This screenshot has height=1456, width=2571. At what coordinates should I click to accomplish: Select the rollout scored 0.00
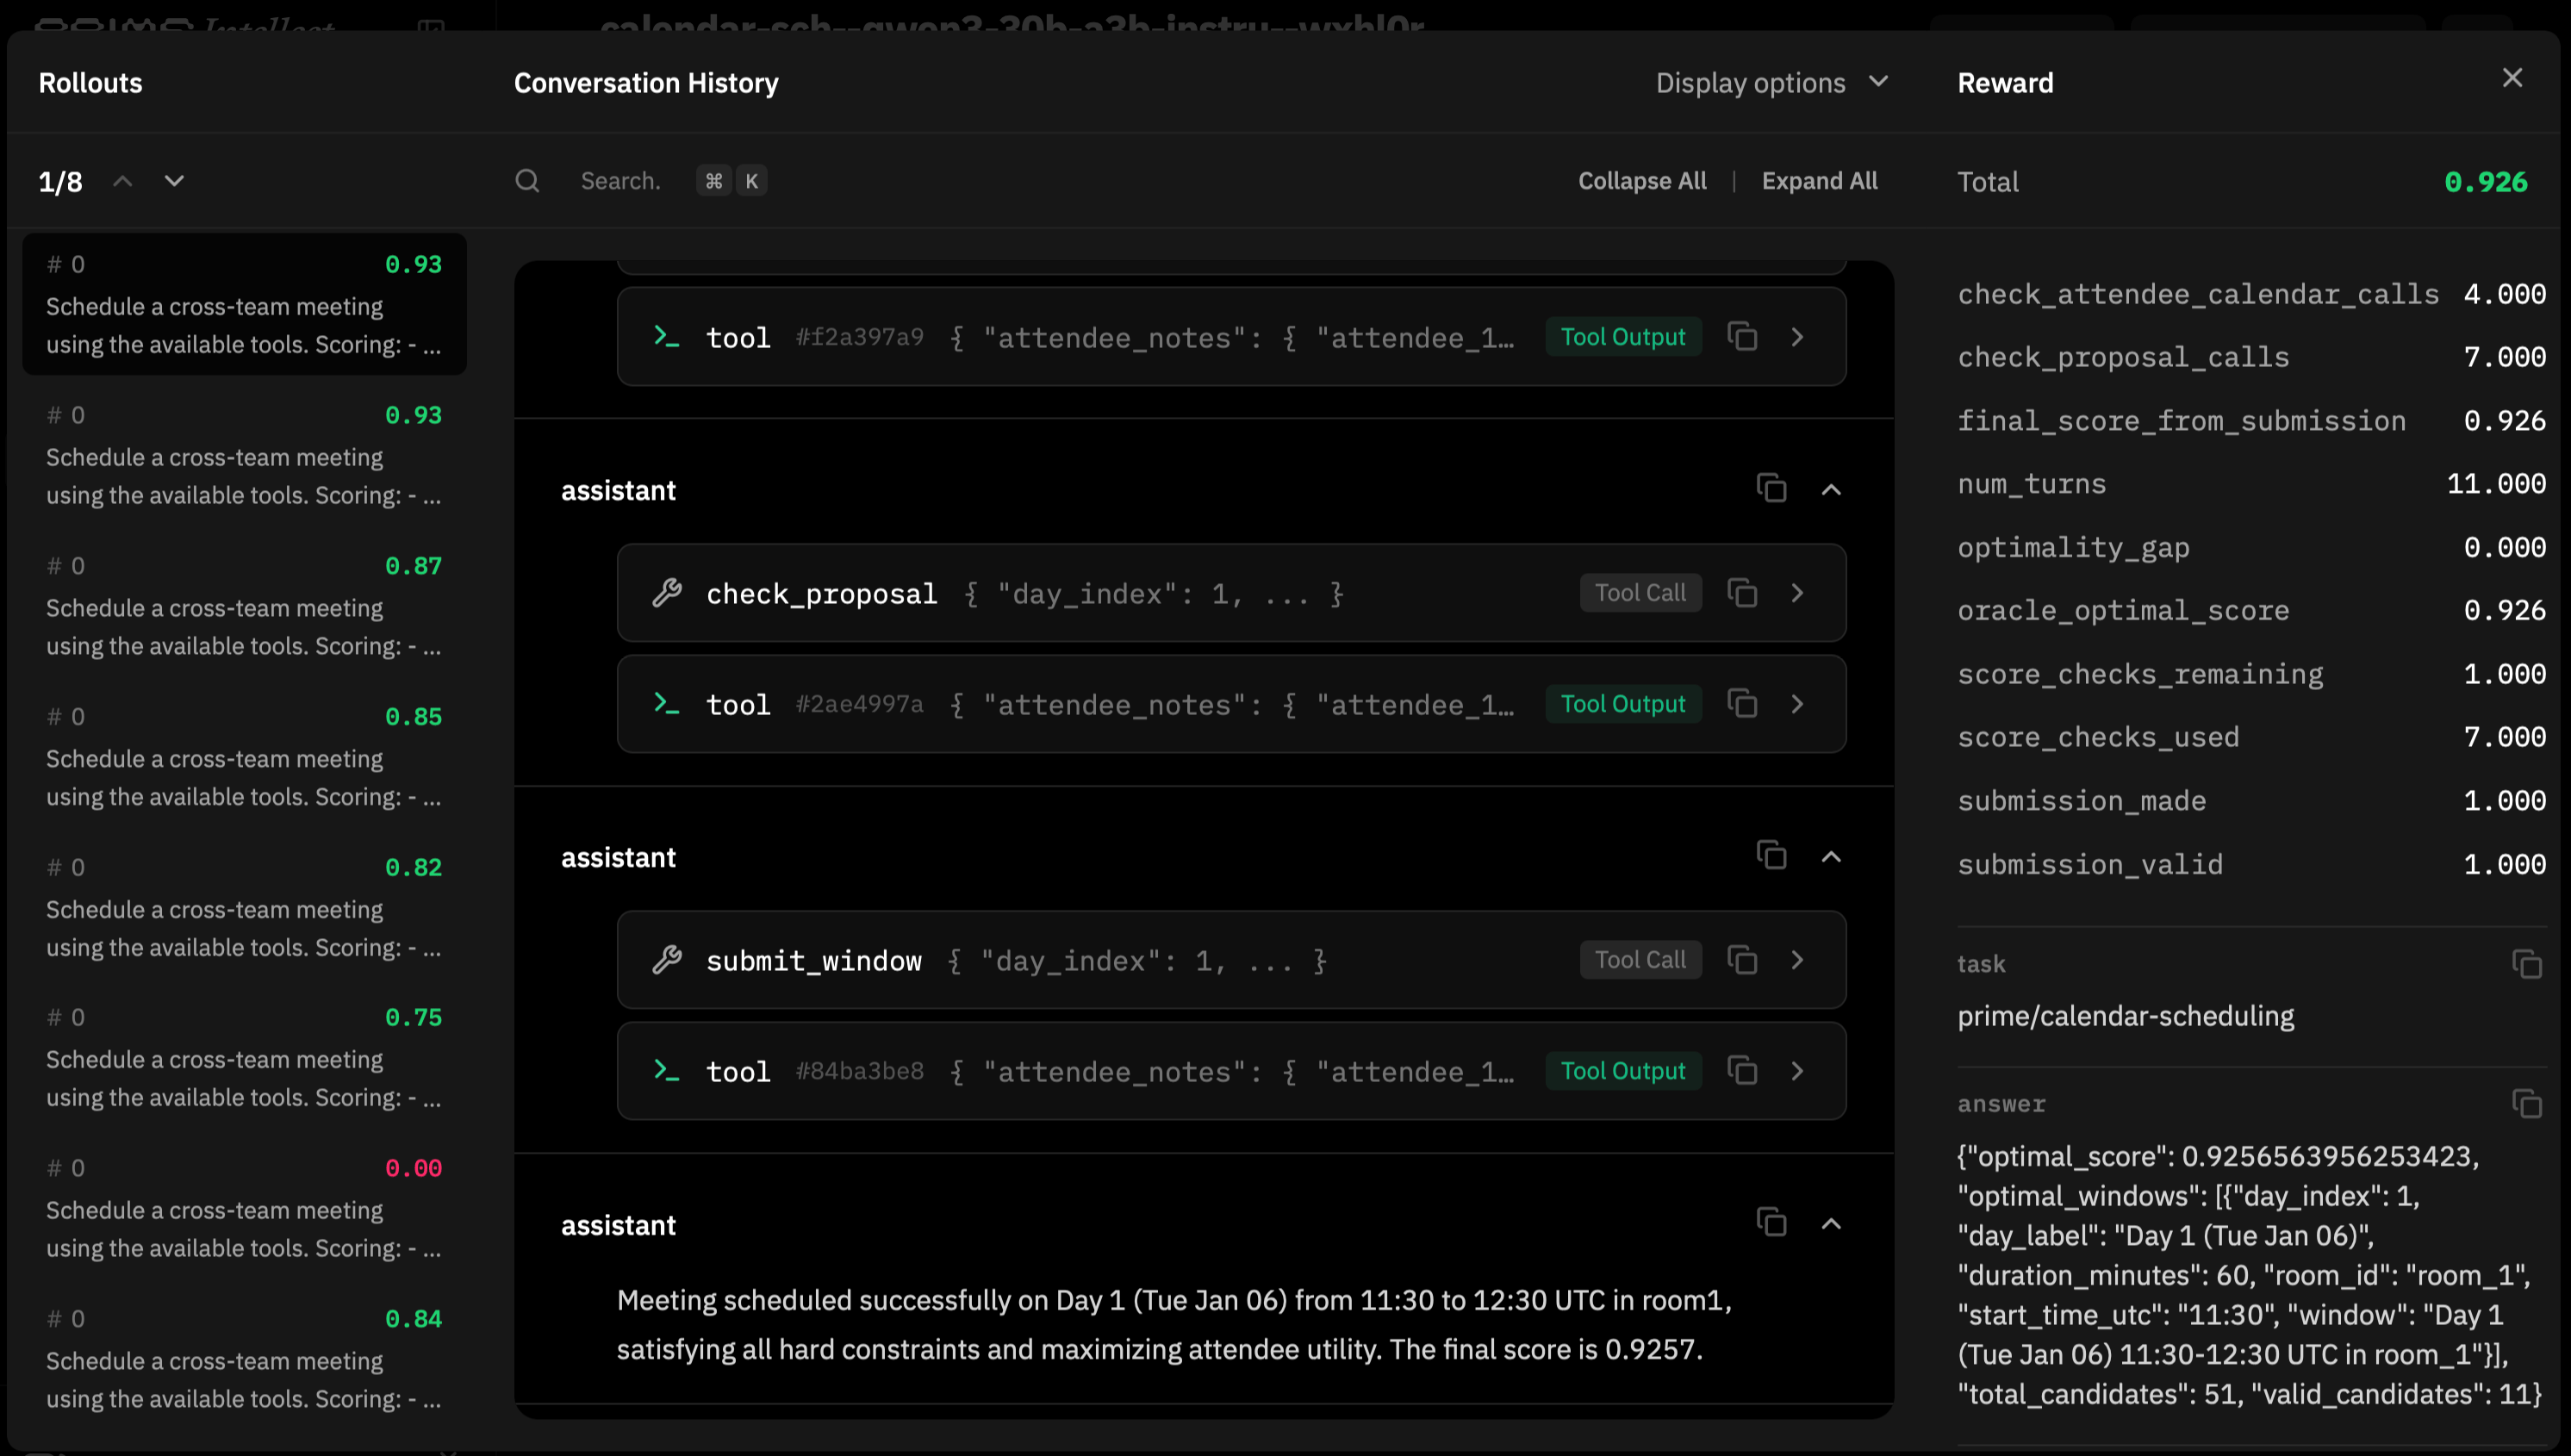pos(244,1208)
